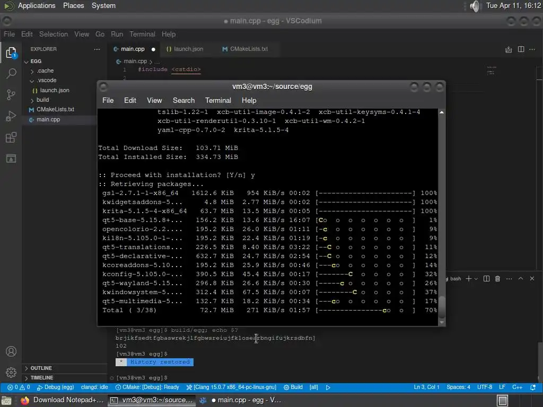Split the terminal panel

coord(487,279)
